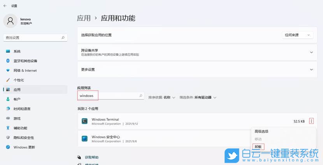The image size is (323, 165).
Task: Open the lenovo account avatar
Action: pos(10,21)
